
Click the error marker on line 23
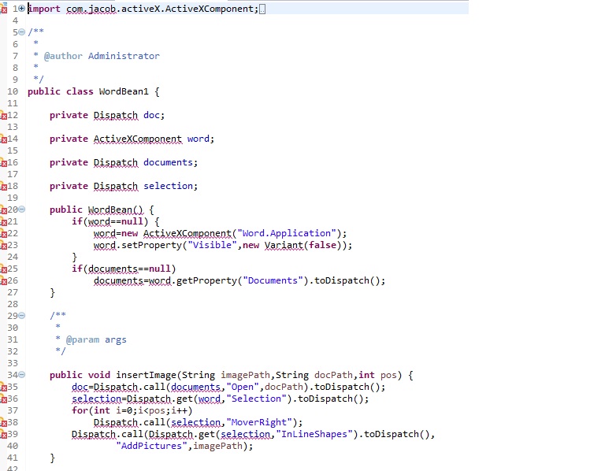point(4,246)
